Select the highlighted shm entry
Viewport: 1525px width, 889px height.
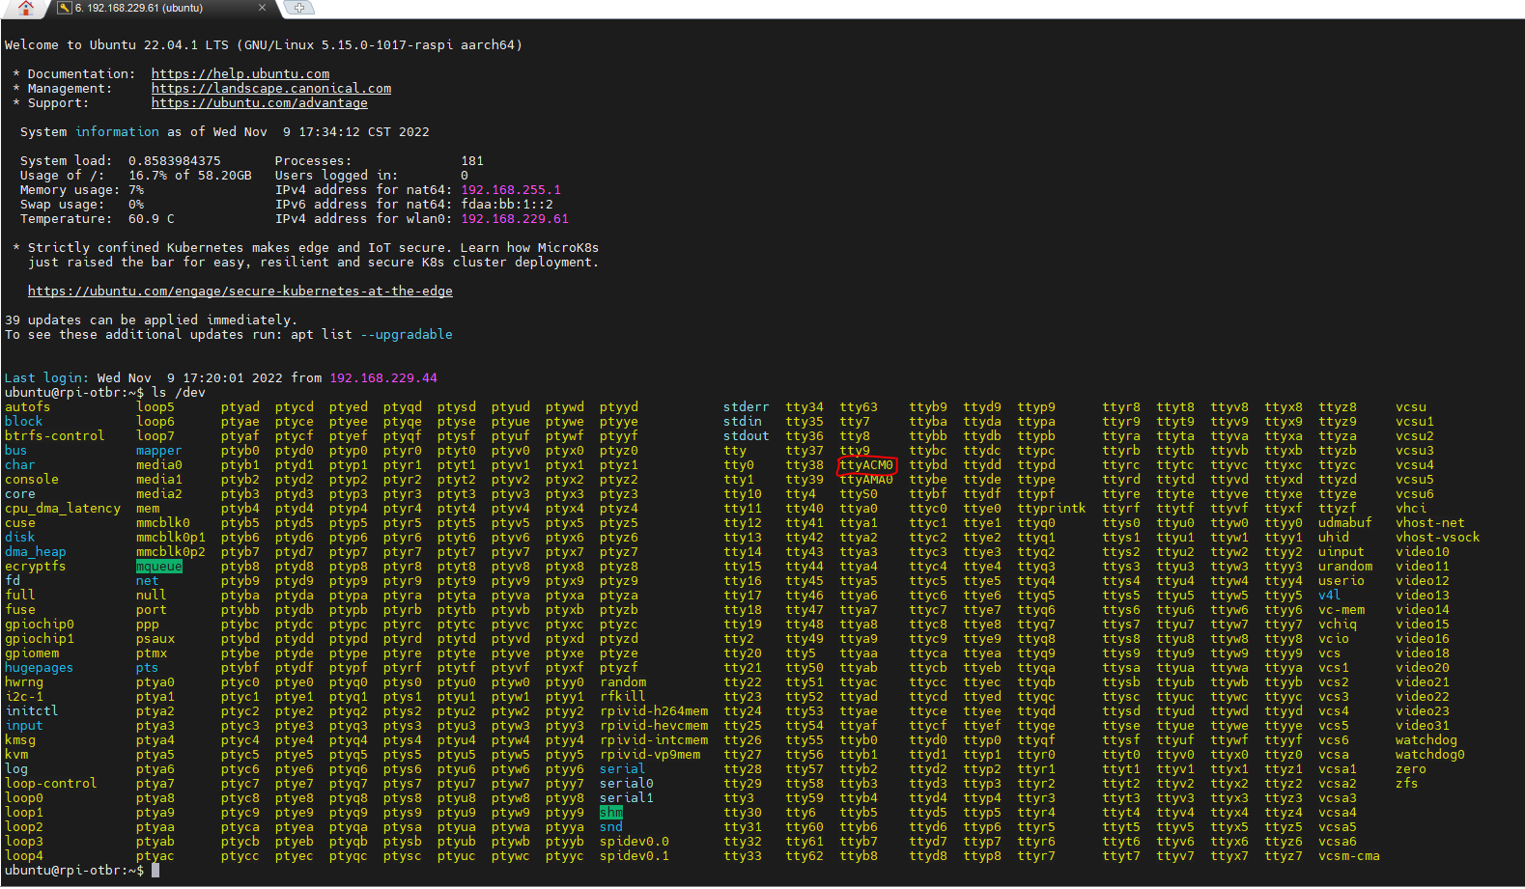(x=611, y=813)
